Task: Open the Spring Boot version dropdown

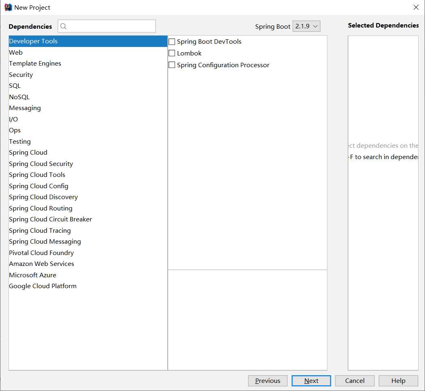Action: pos(306,26)
